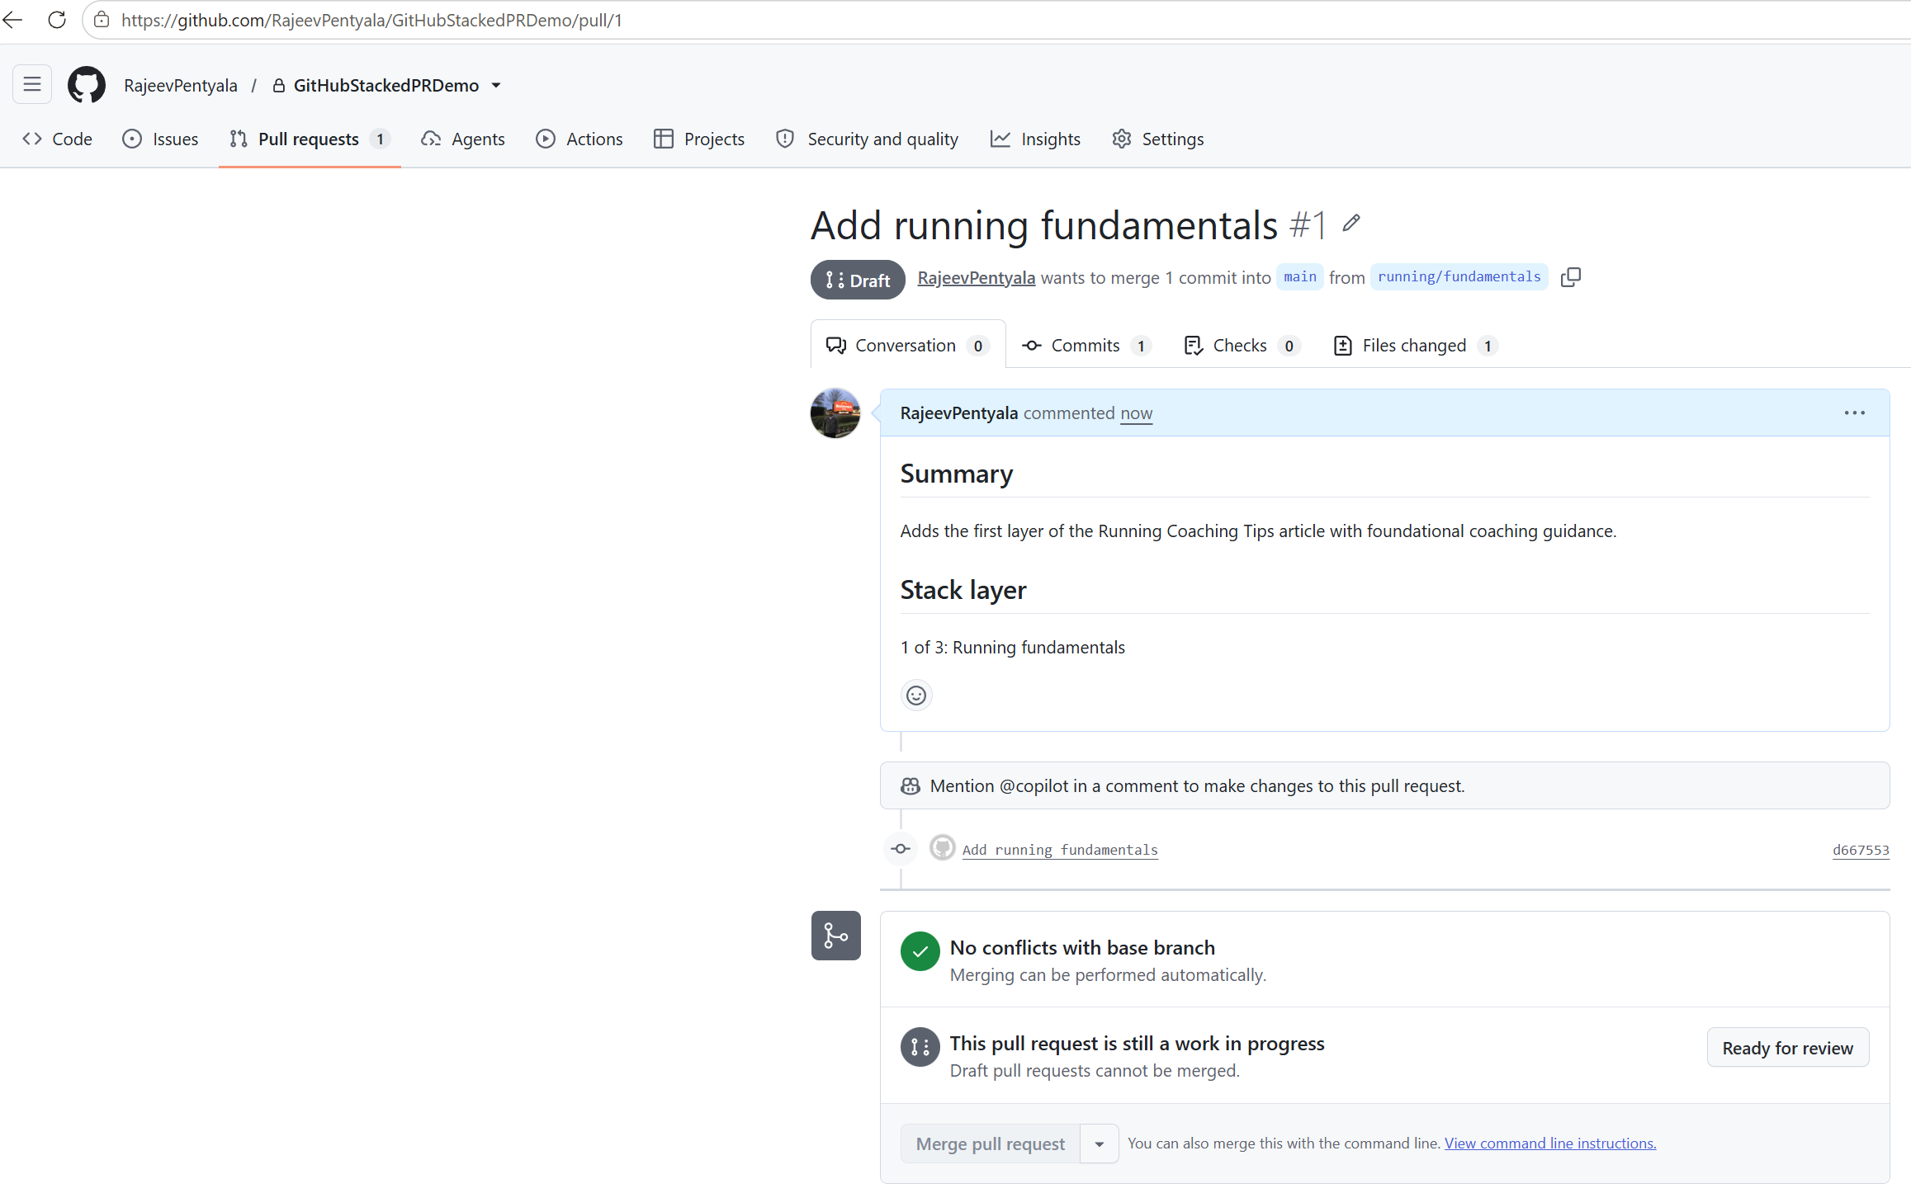The image size is (1911, 1193).
Task: Open RajeevPentyala link in the comment header
Action: click(958, 413)
